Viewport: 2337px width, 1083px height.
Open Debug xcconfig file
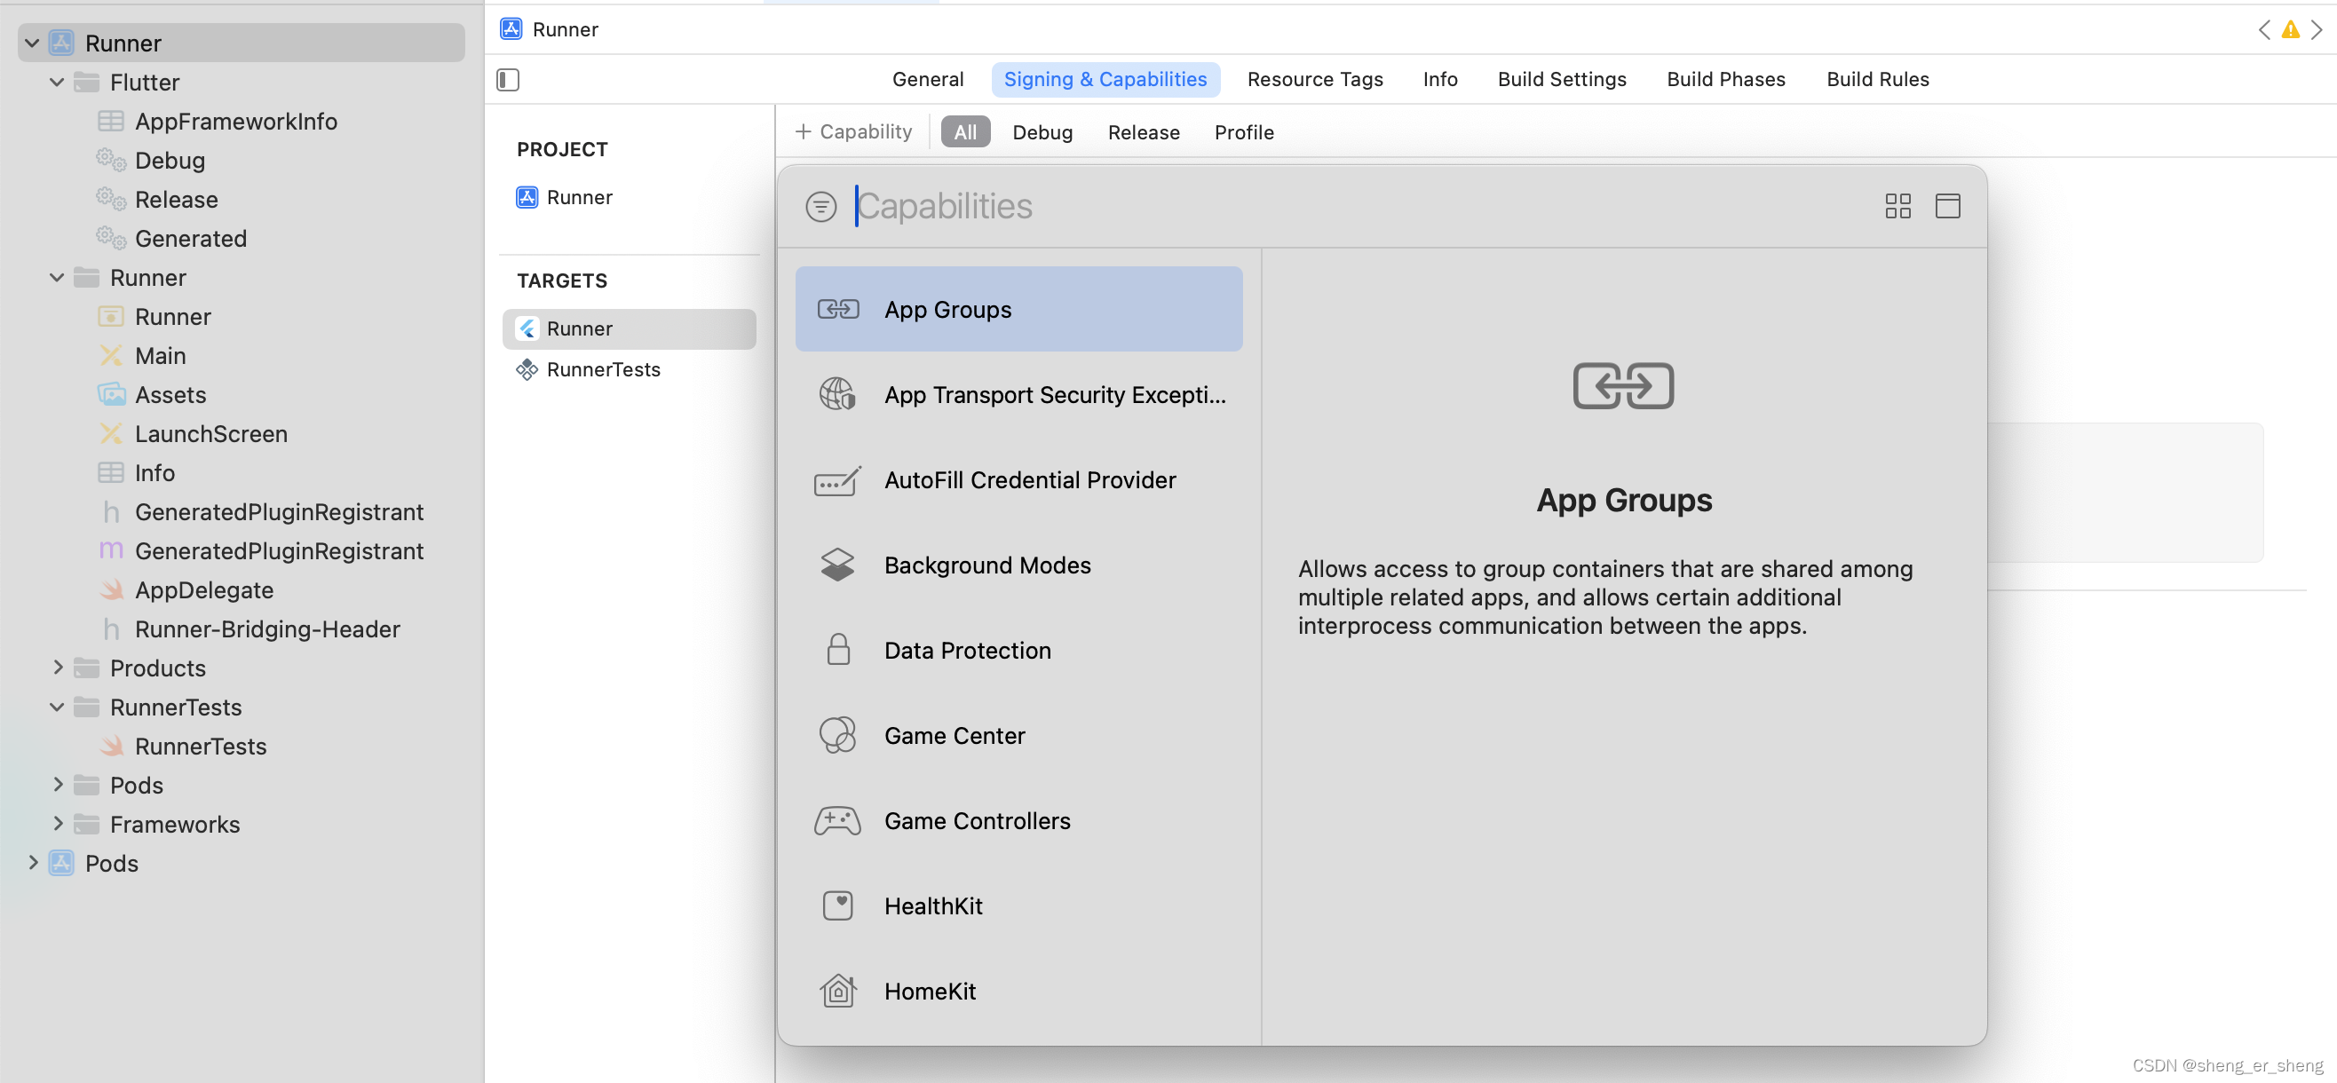(x=170, y=161)
